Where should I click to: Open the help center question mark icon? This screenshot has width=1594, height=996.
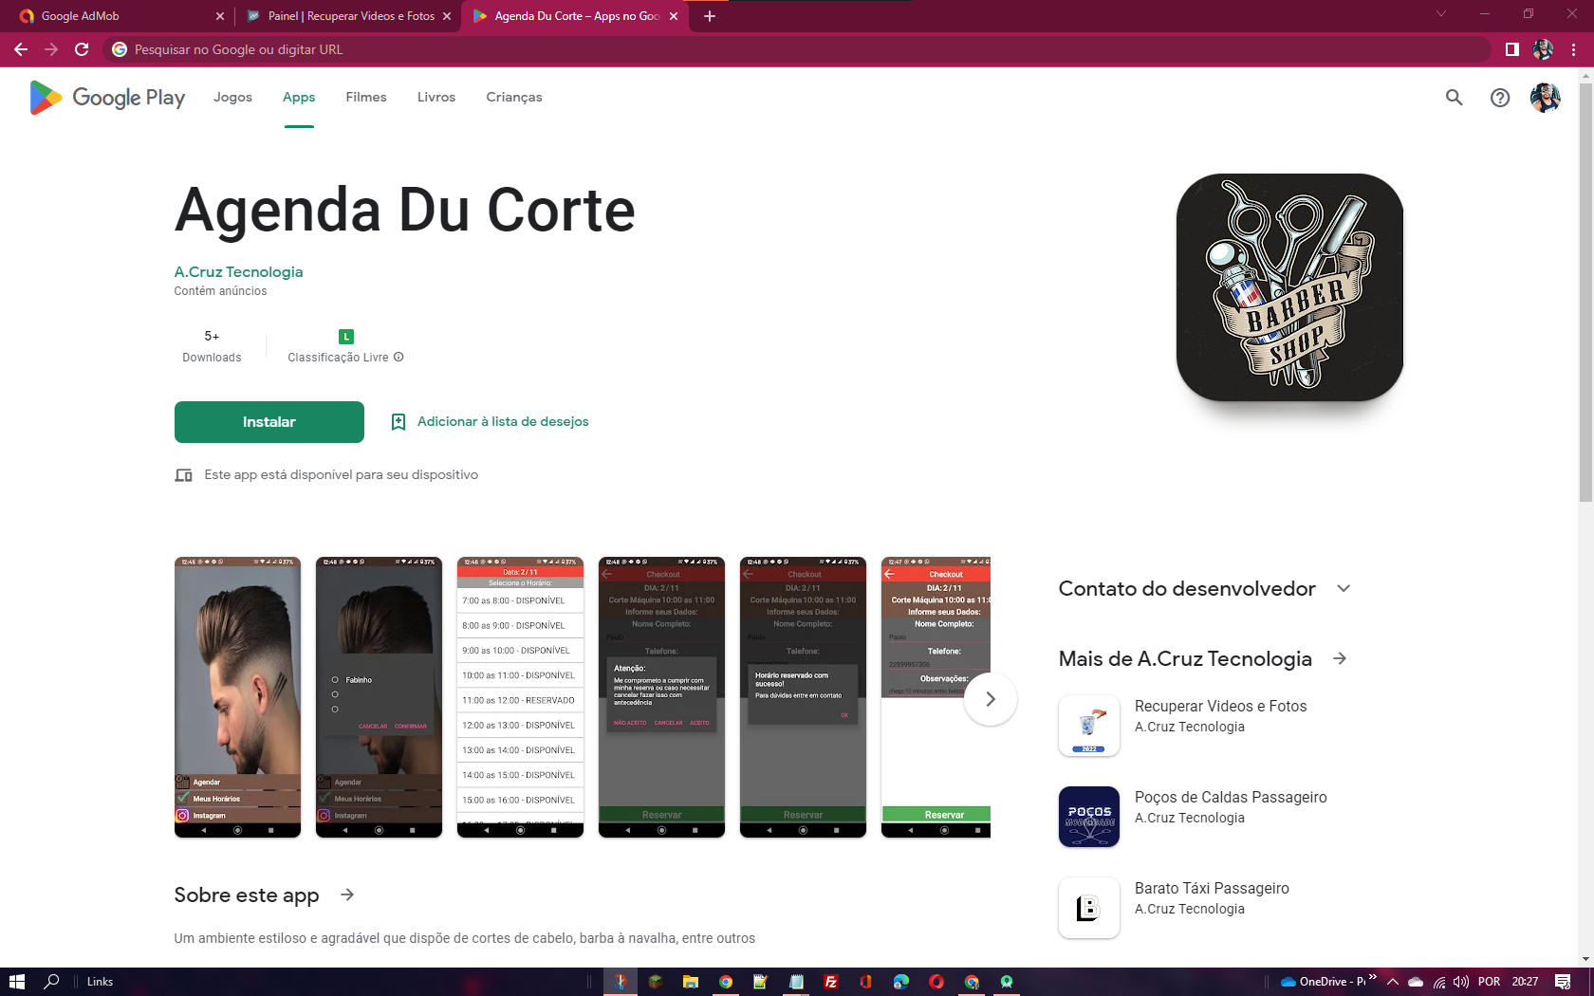pos(1499,98)
